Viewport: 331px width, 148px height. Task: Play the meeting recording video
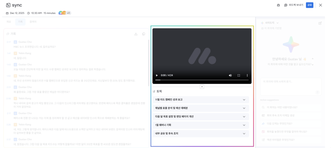157,75
